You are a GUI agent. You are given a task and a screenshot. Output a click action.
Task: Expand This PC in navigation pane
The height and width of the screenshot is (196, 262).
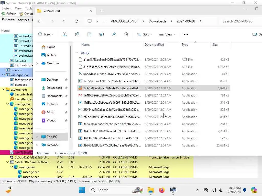[37, 137]
